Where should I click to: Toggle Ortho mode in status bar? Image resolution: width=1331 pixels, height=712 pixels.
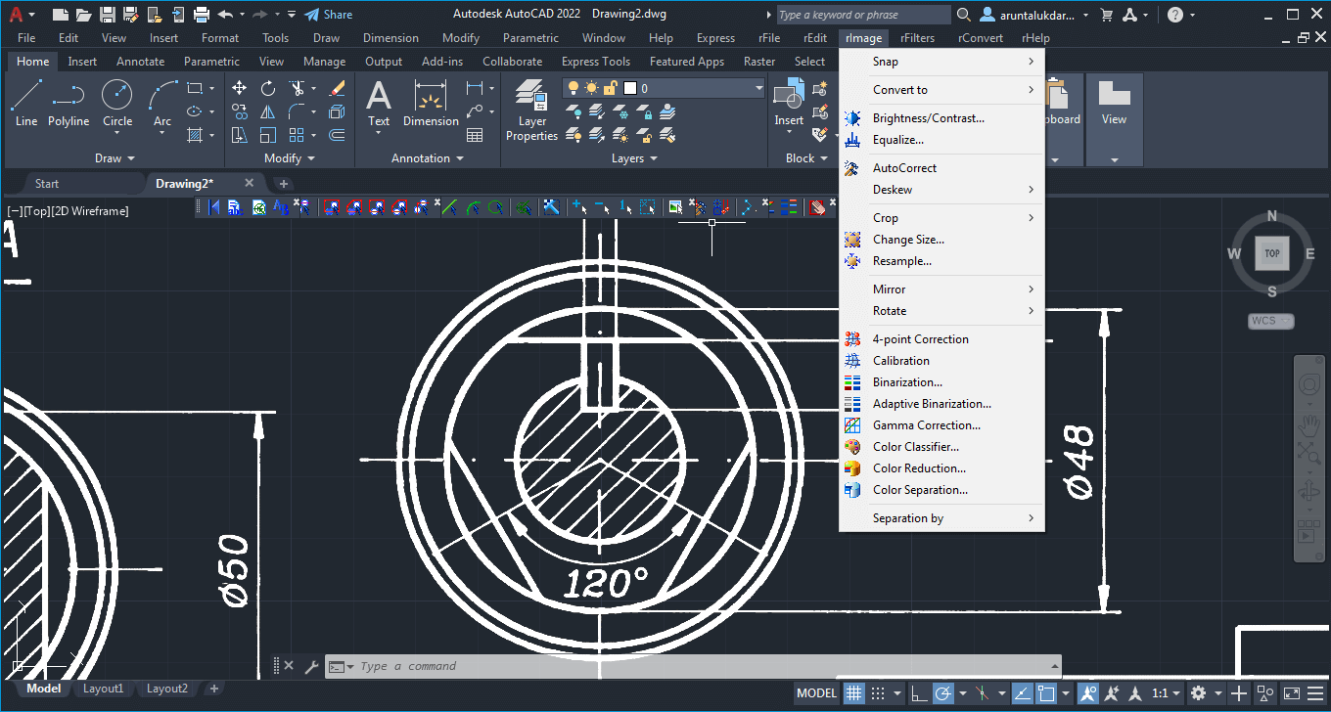[x=919, y=693]
